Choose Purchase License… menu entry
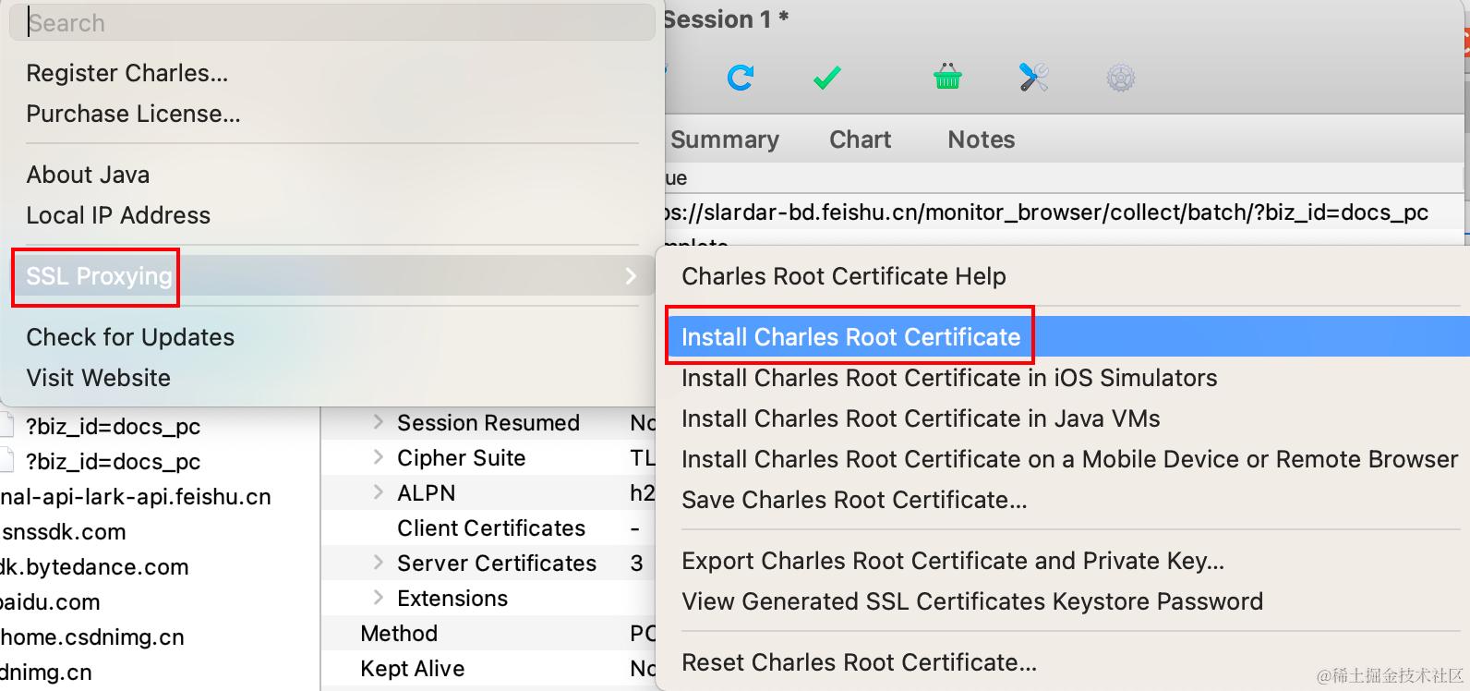Screen dimensions: 1470x691 point(133,114)
